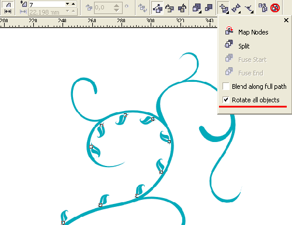Choose Counterclockwise Blend icon
Viewport: 292px width, 225px height.
[x=182, y=8]
